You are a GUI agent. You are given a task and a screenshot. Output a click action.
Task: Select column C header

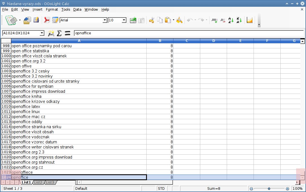pos(187,41)
